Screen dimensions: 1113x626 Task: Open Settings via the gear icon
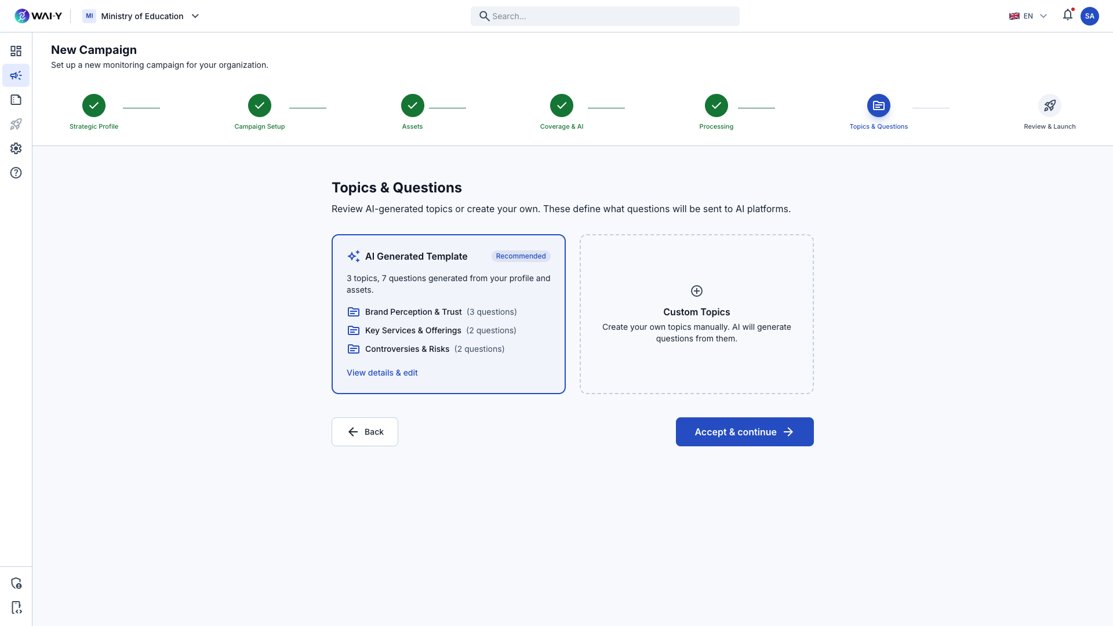click(16, 148)
